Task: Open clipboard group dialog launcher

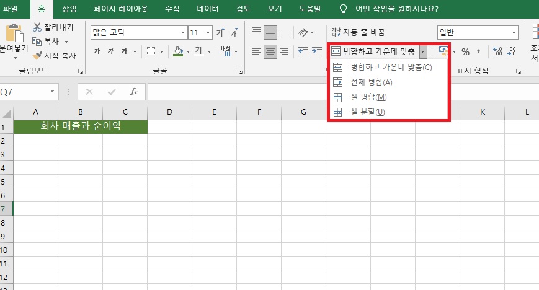Action: pos(81,71)
